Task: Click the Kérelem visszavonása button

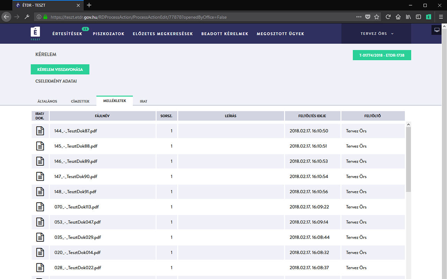Action: (60, 69)
